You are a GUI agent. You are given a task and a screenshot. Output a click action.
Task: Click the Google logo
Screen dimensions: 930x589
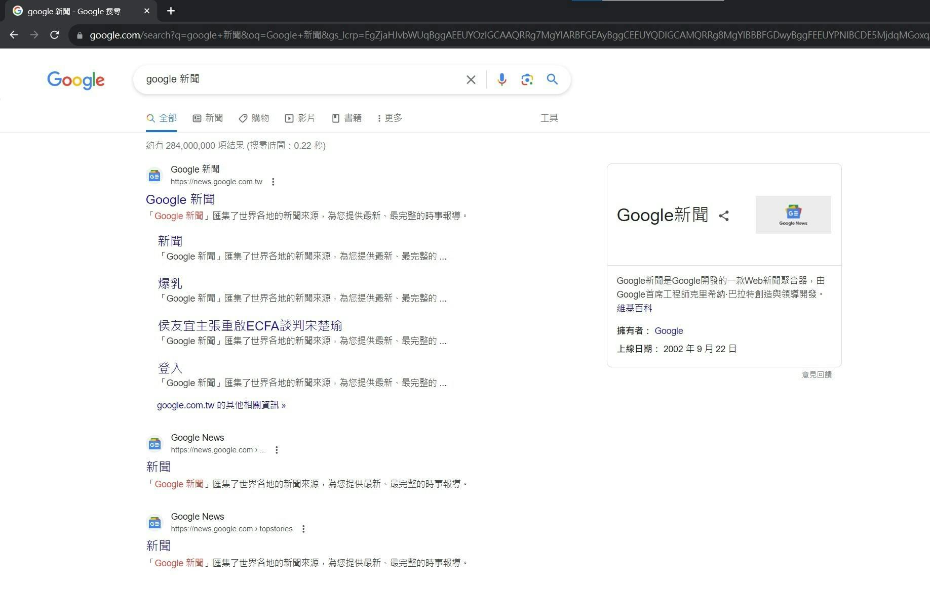coord(76,80)
